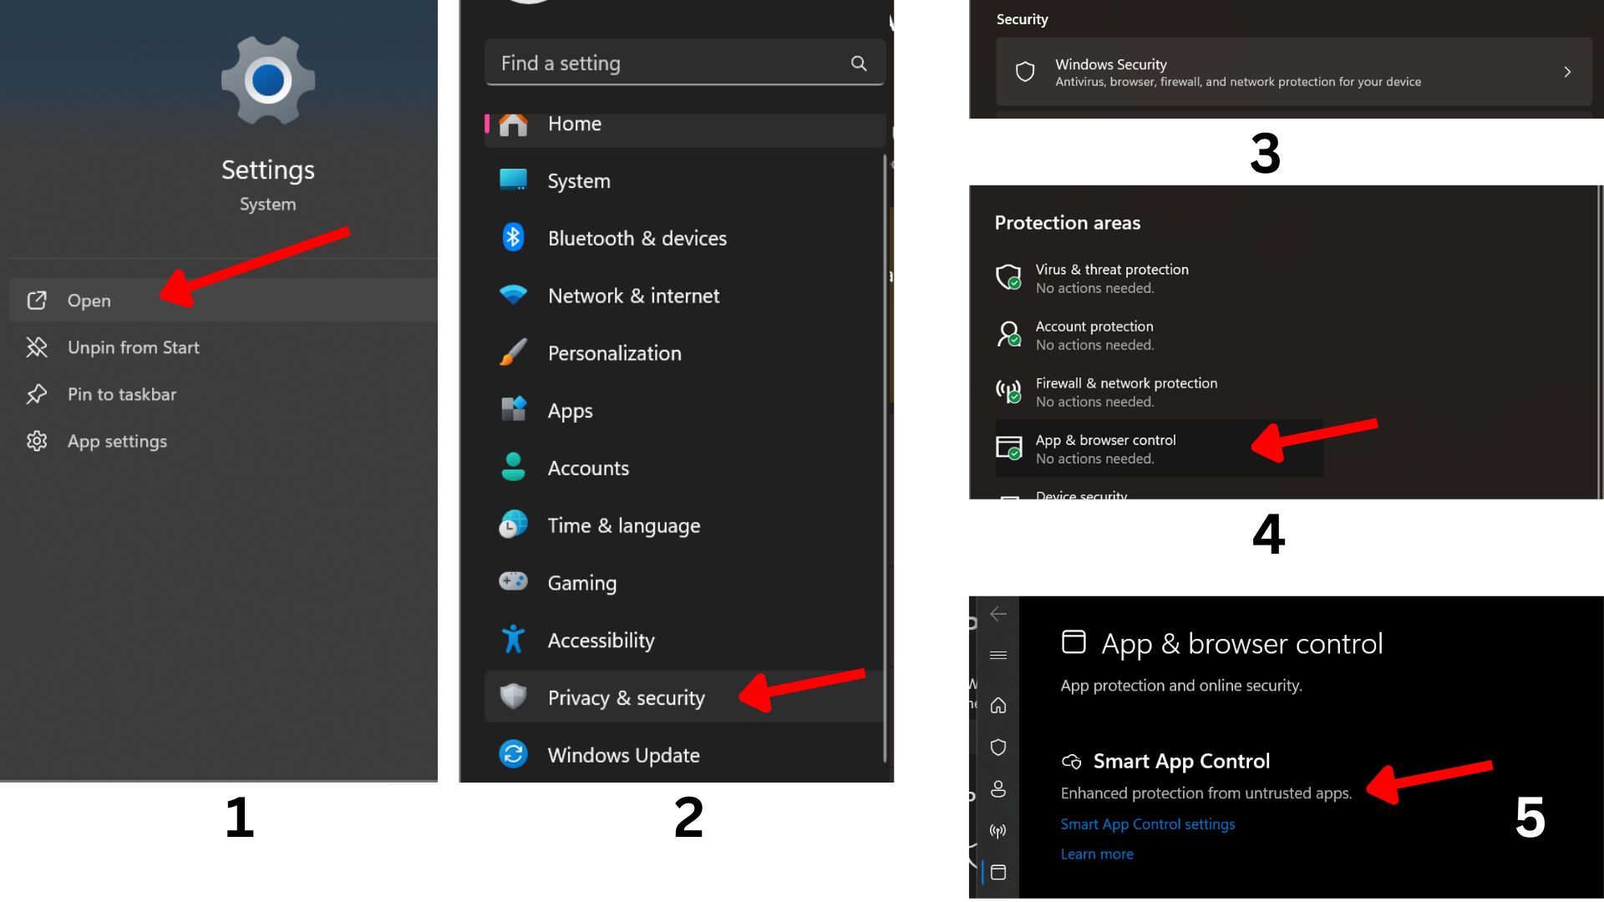This screenshot has width=1604, height=902.
Task: Click account person icon in Security sidebar
Action: tap(998, 789)
